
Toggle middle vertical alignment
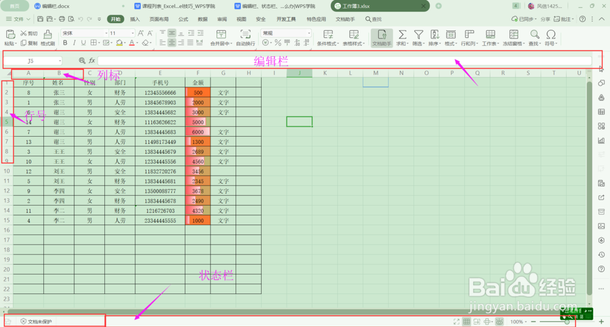pos(171,33)
